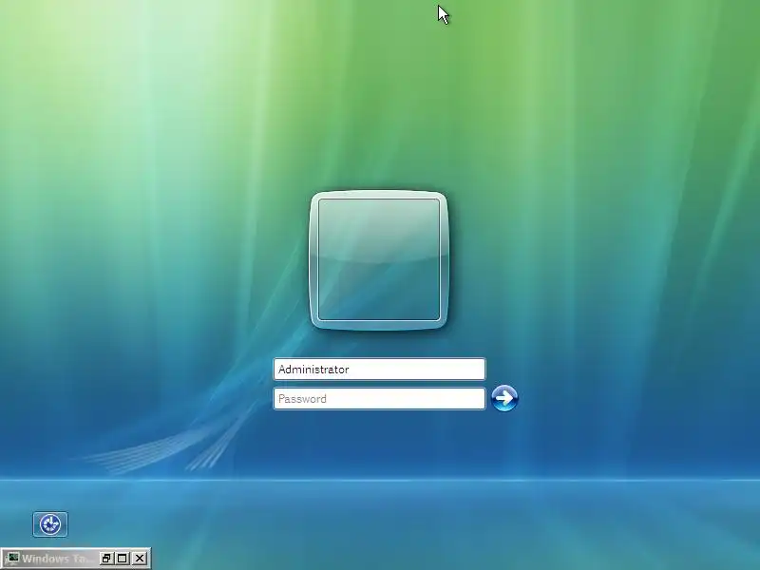
Task: Click the Administrator username field
Action: [x=379, y=370]
